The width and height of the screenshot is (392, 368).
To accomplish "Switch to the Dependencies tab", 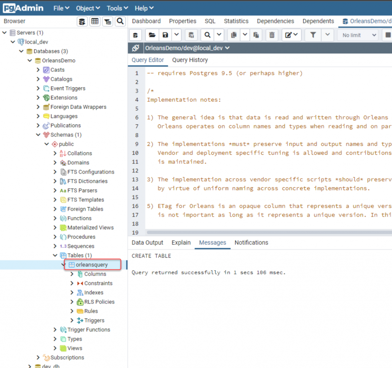I will [x=275, y=21].
